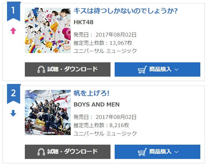207x165 pixels.
Task: Select the BOYS AND MEN artist name
Action: tap(96, 105)
